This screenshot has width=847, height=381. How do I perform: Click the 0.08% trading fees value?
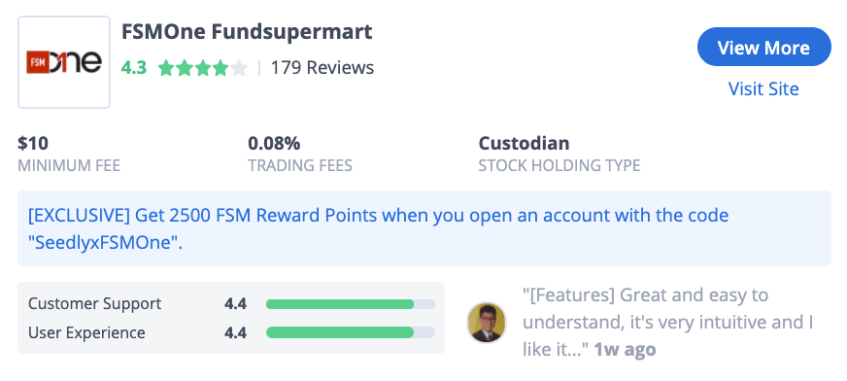pyautogui.click(x=274, y=143)
